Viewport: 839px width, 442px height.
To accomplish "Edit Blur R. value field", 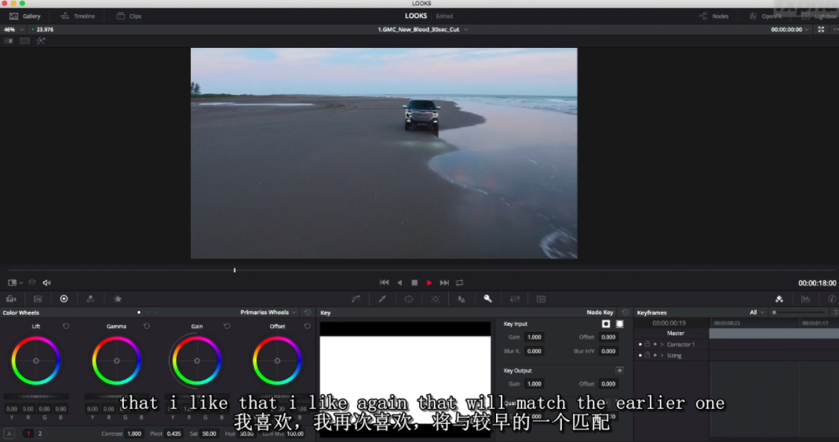I will [x=534, y=351].
